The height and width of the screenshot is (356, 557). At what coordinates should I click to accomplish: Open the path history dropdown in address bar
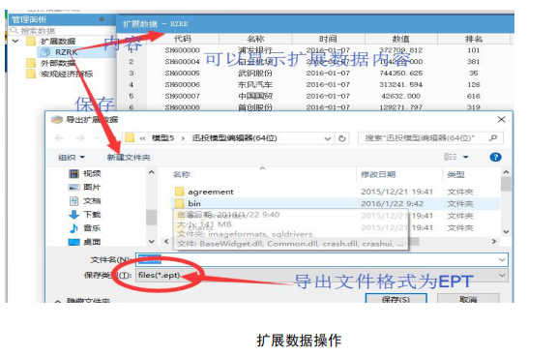coord(328,138)
